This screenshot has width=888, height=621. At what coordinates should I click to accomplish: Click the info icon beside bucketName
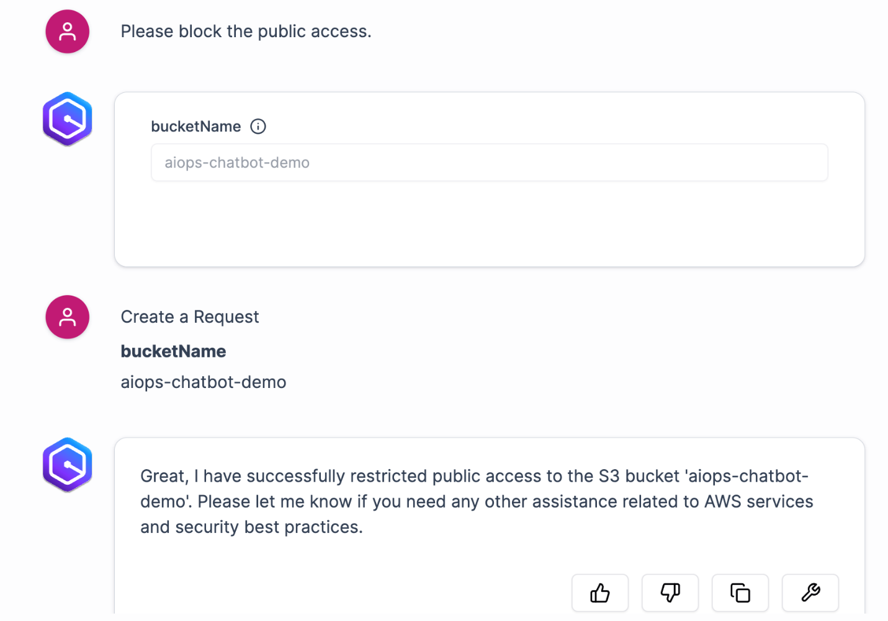258,126
